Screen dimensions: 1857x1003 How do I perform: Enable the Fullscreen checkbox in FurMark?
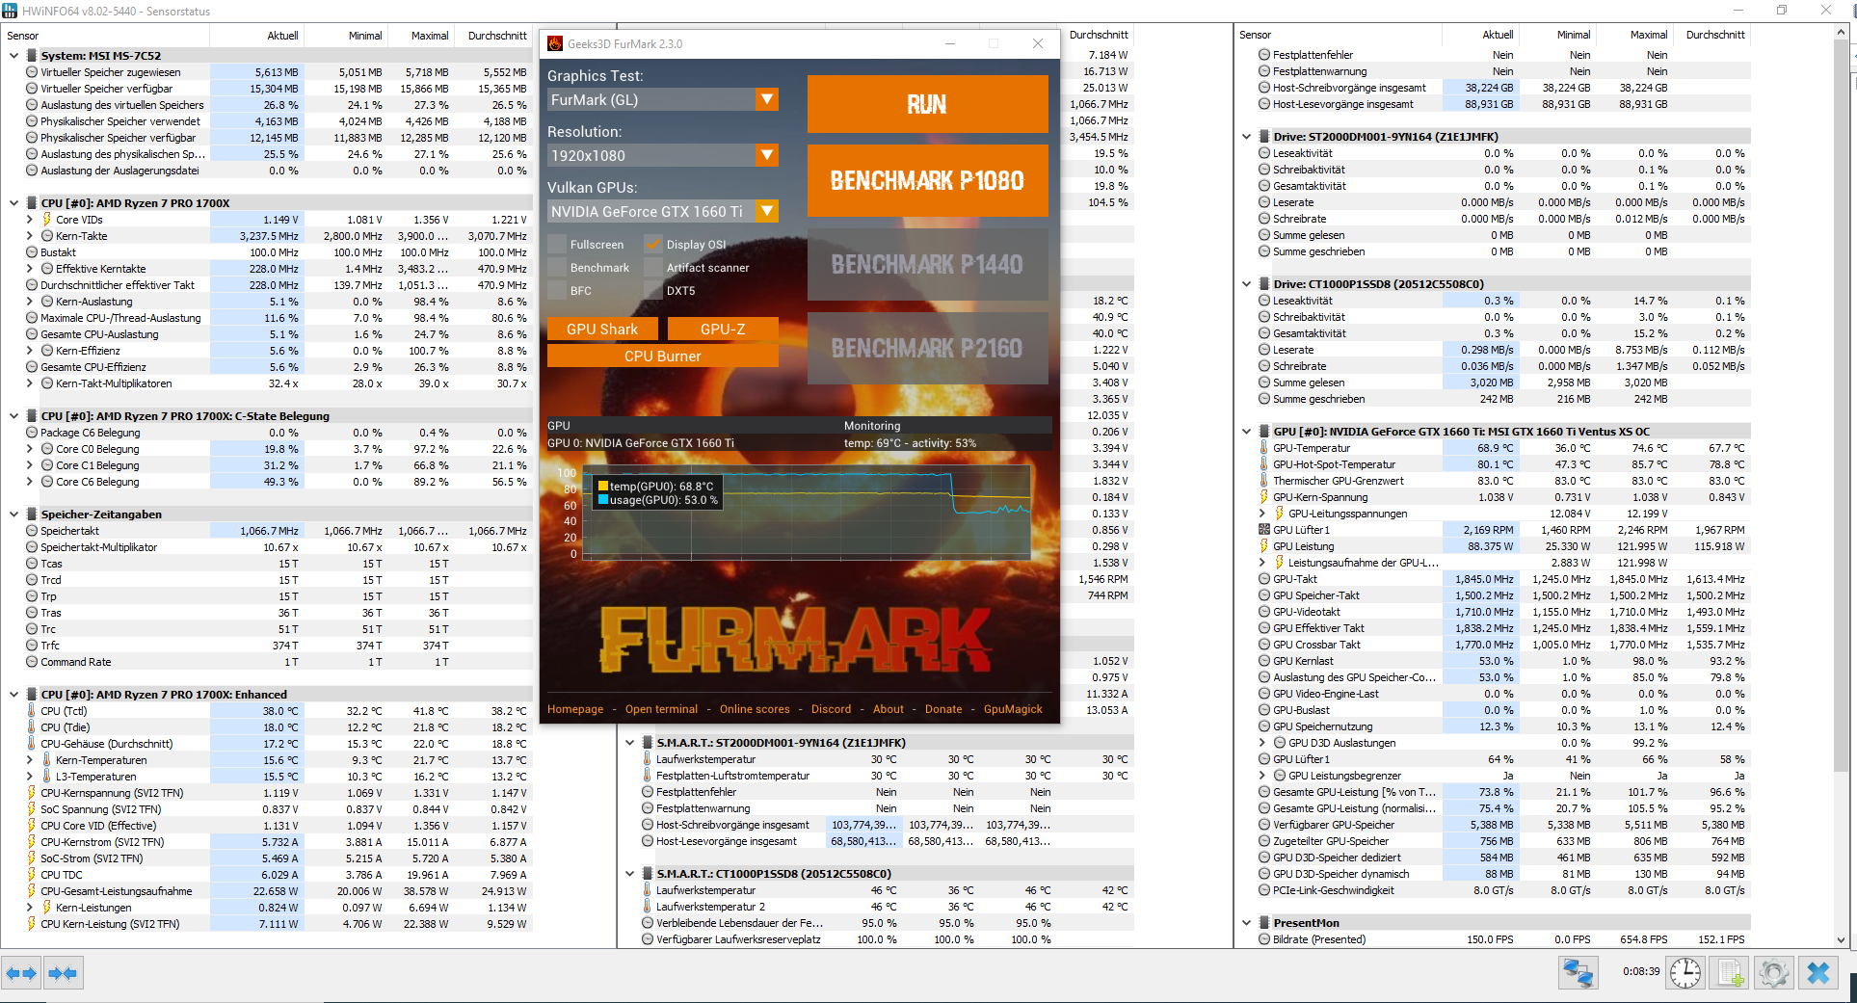556,245
